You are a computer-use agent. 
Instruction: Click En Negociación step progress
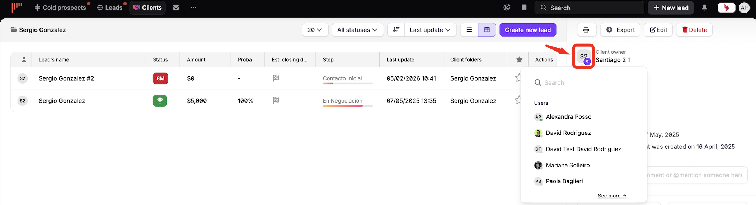[348, 102]
